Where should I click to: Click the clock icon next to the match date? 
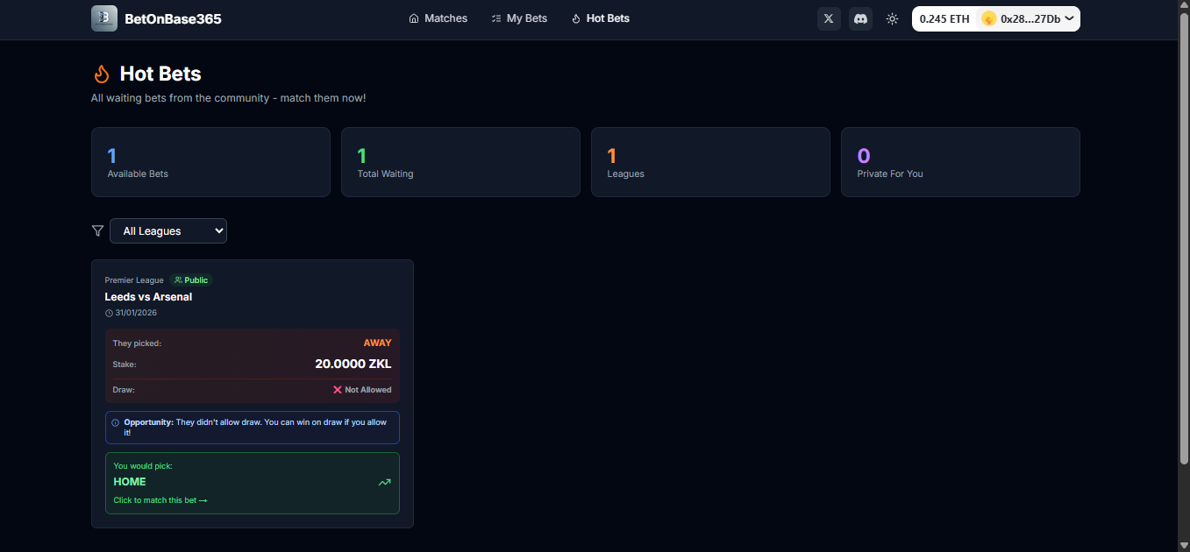[109, 312]
